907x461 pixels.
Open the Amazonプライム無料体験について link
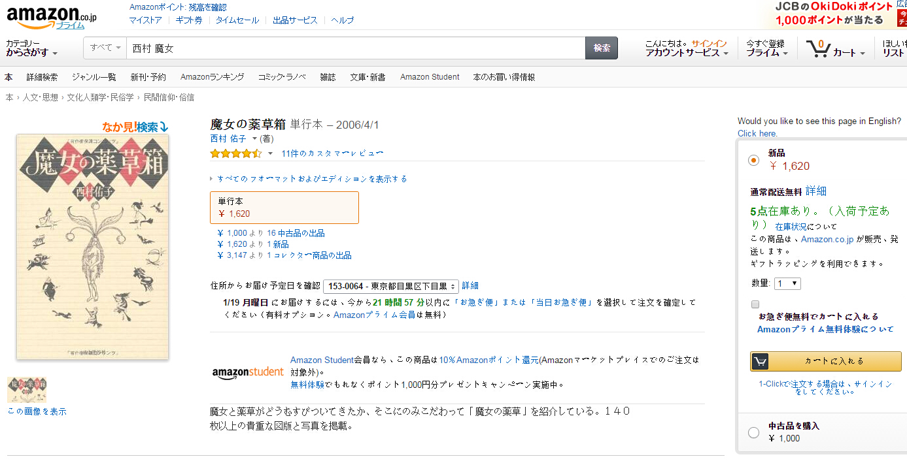(x=825, y=329)
